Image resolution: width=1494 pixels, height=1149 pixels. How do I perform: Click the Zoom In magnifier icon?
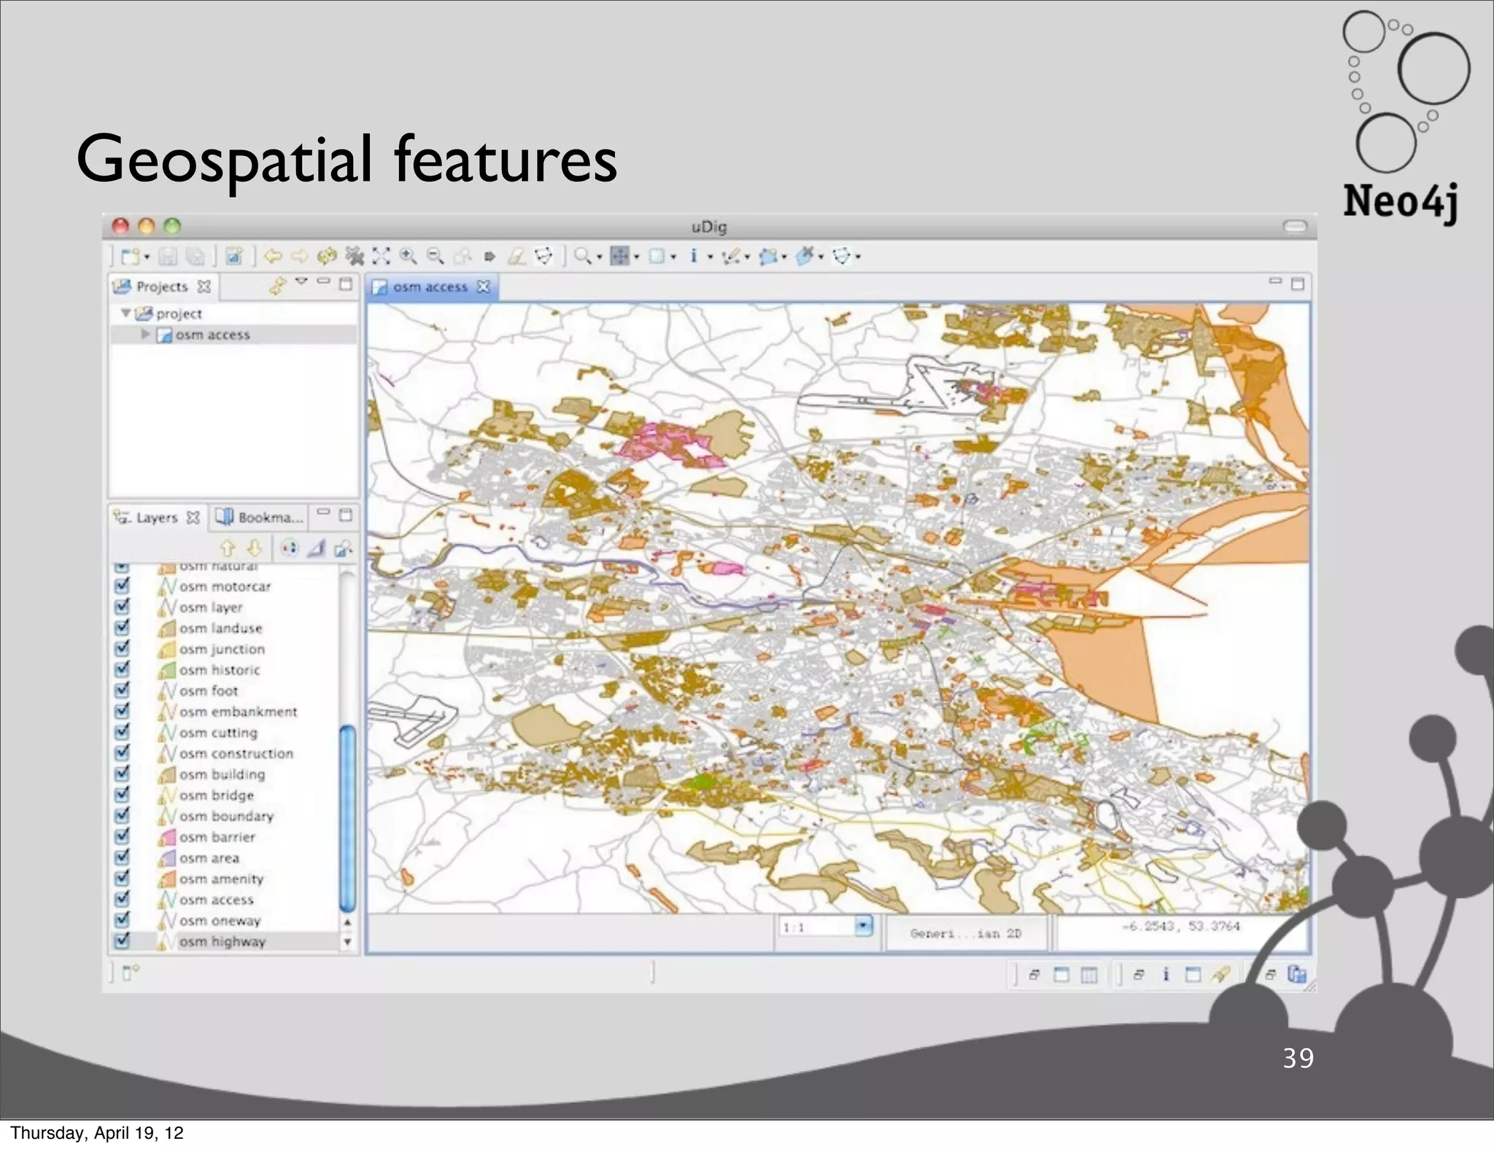[409, 256]
